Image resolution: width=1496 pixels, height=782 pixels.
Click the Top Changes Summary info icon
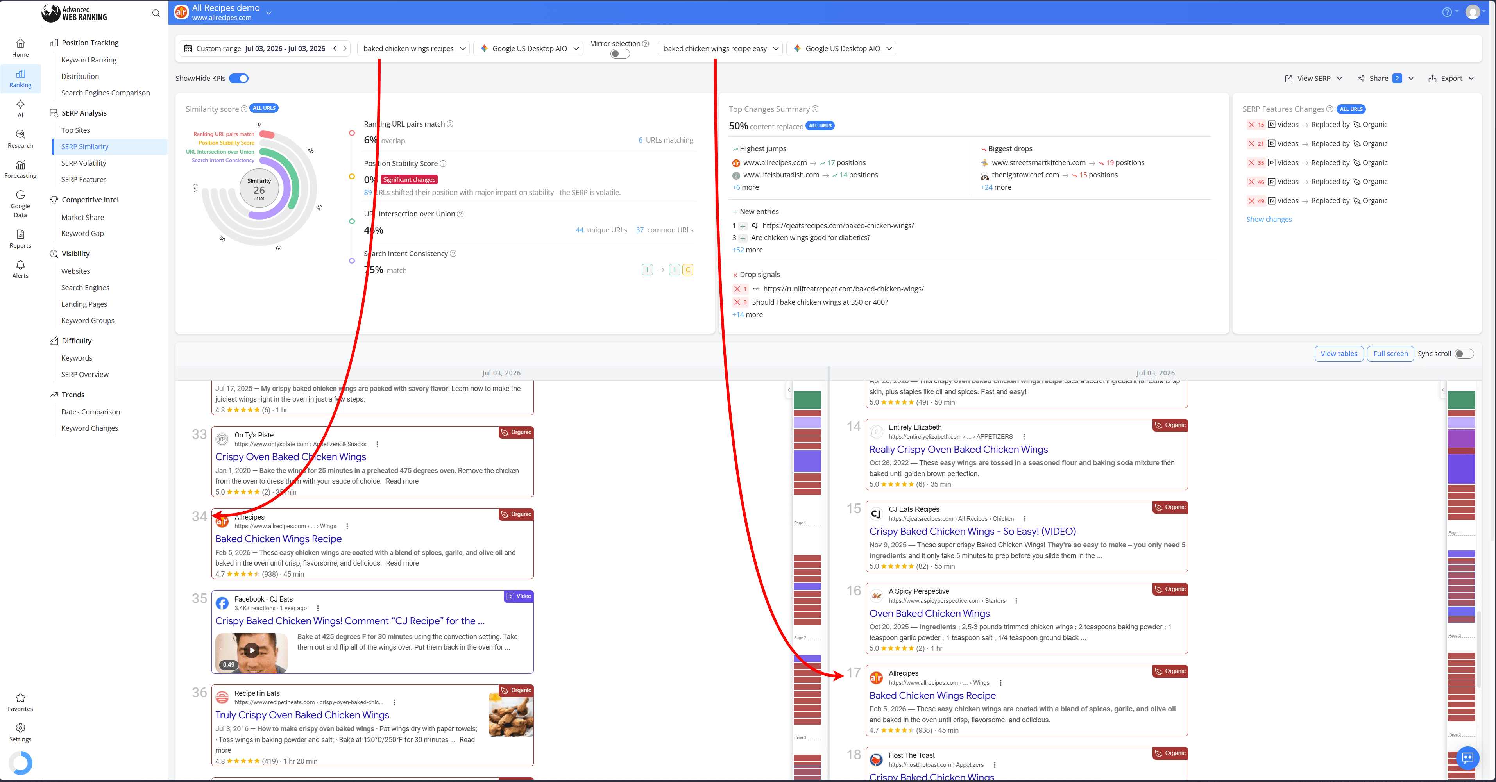tap(815, 109)
